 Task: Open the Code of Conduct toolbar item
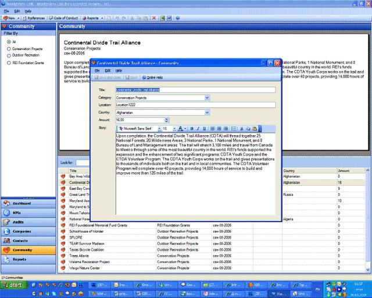[63, 18]
